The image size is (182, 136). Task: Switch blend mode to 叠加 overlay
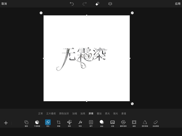(x=99, y=114)
